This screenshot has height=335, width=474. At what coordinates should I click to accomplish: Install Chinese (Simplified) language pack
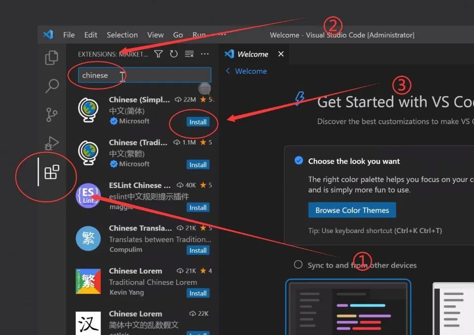pyautogui.click(x=198, y=122)
